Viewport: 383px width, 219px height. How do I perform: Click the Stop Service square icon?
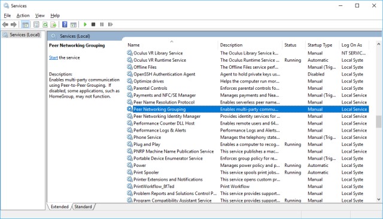coord(93,25)
